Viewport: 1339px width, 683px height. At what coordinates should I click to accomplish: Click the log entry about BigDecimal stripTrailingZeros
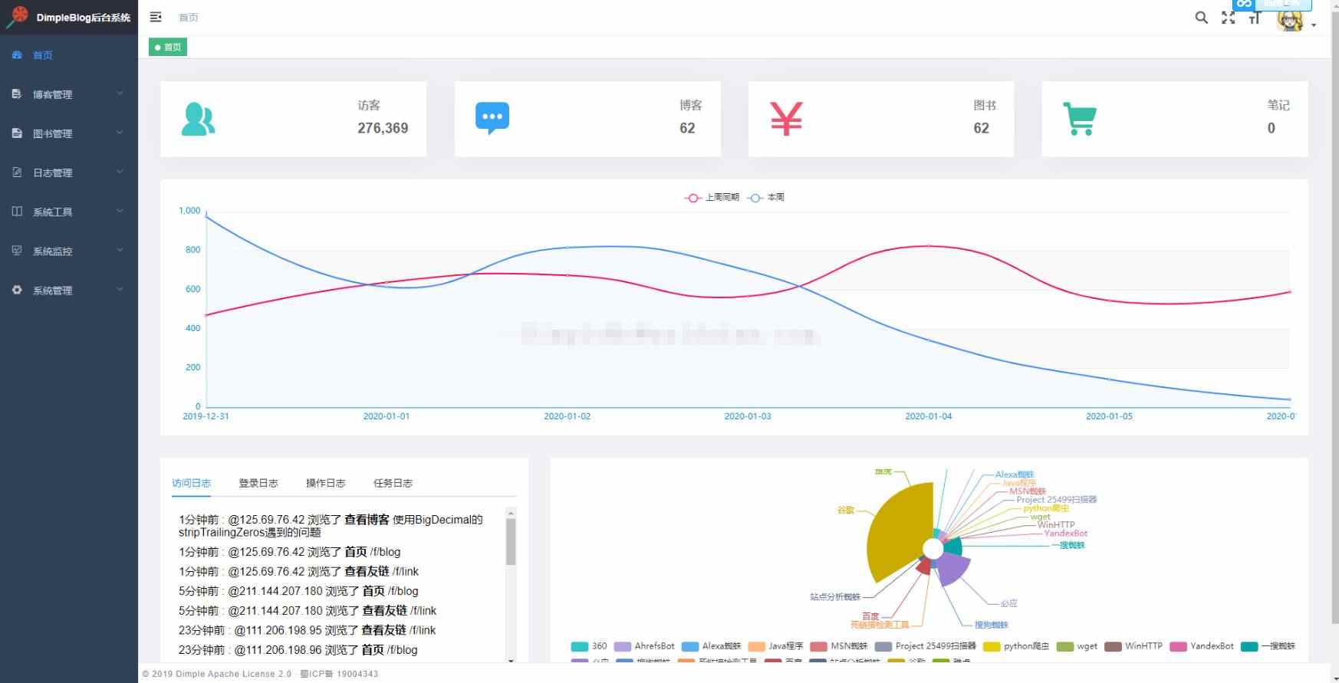331,526
